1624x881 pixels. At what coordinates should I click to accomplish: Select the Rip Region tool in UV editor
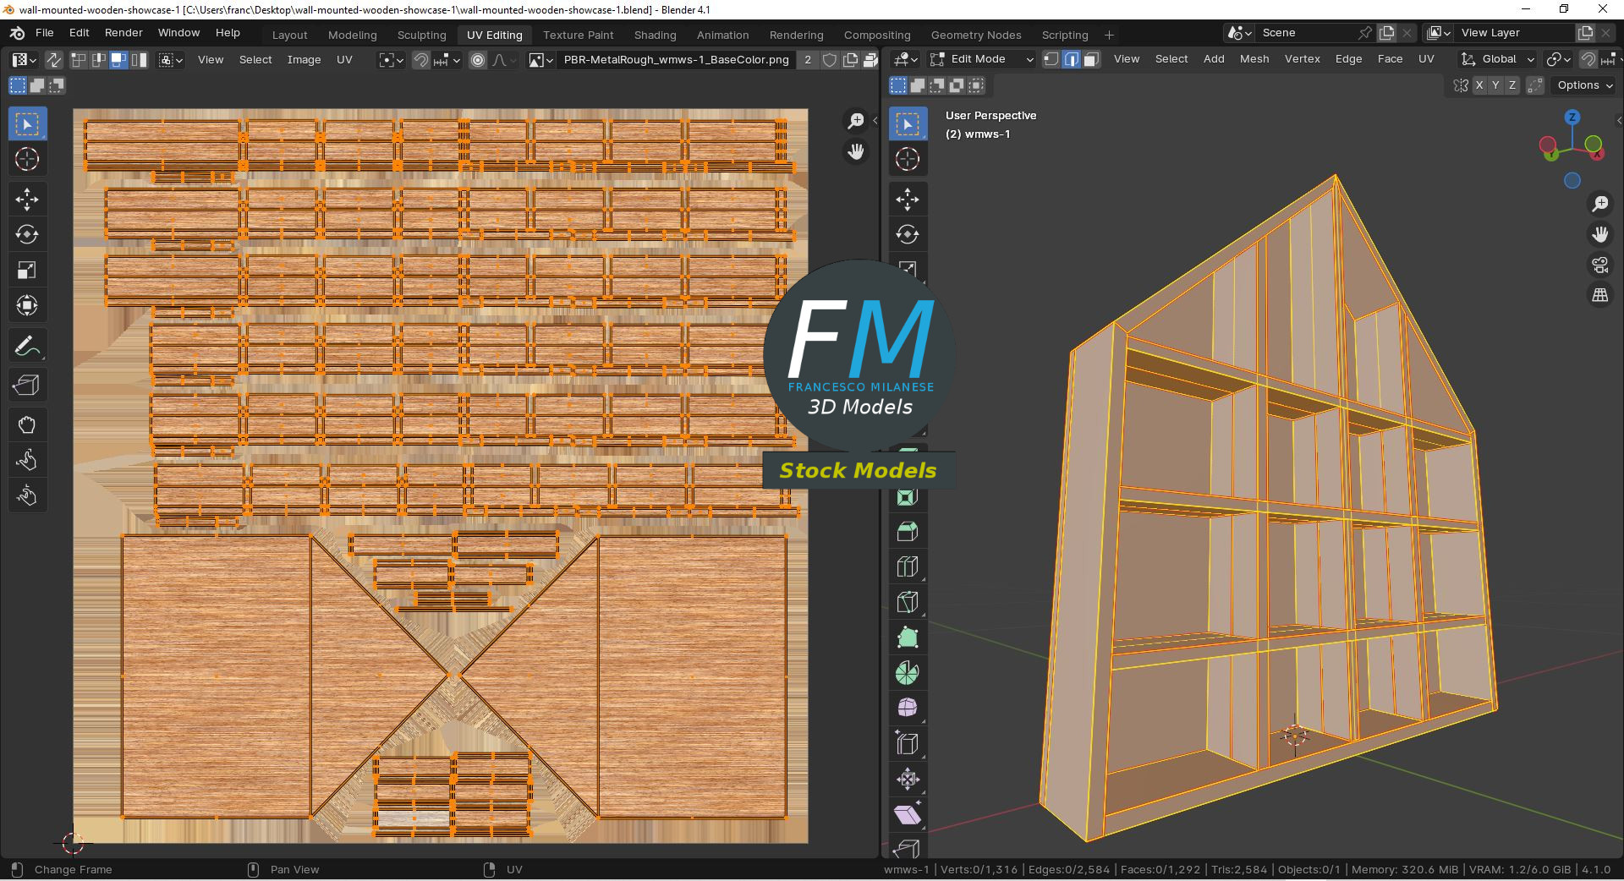pyautogui.click(x=27, y=386)
